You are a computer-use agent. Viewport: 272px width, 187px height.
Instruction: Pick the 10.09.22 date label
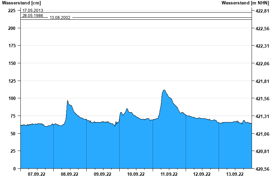(136, 174)
